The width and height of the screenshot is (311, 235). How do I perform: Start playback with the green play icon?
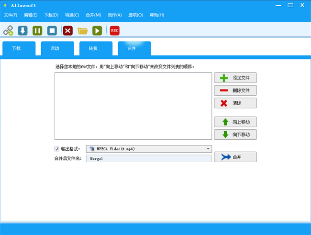click(97, 31)
